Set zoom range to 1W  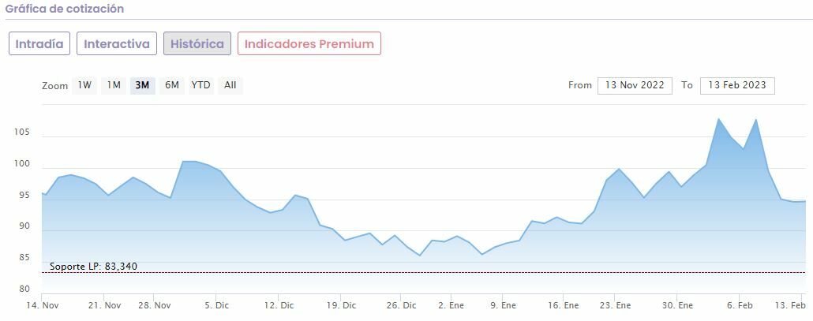click(84, 85)
